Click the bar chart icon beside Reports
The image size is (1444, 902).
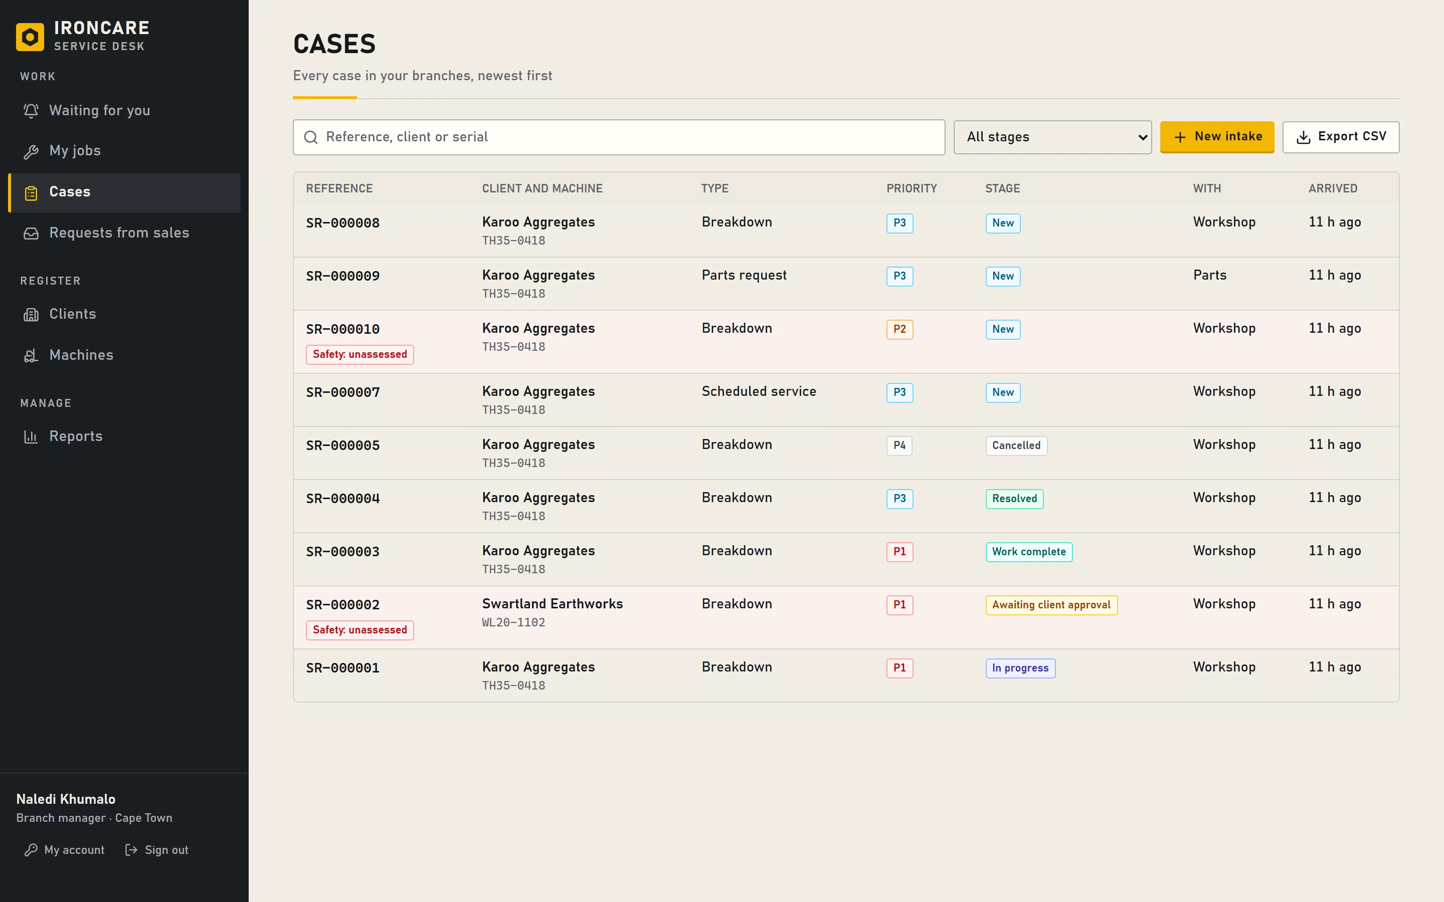31,436
